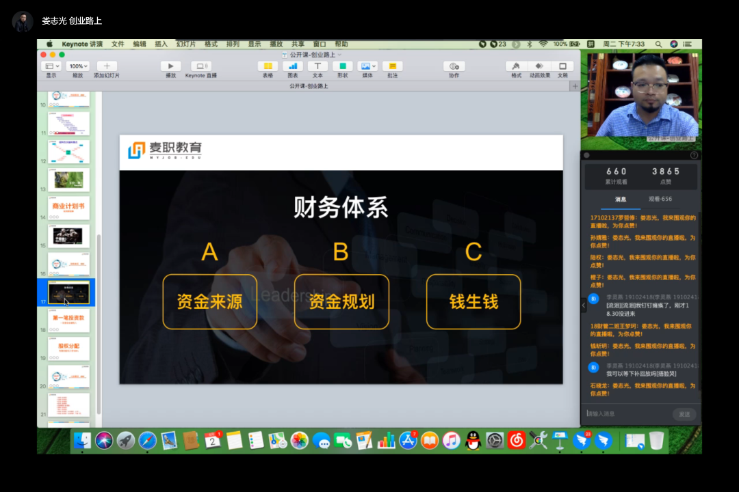
Task: Insert a table with 表格 icon
Action: click(x=268, y=66)
